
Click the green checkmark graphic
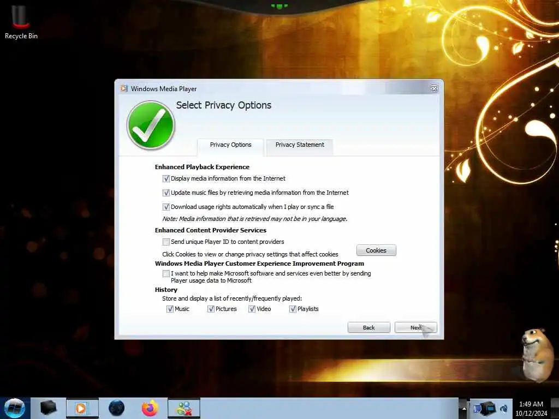point(151,125)
